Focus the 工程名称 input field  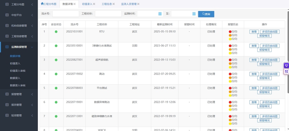click(108, 14)
